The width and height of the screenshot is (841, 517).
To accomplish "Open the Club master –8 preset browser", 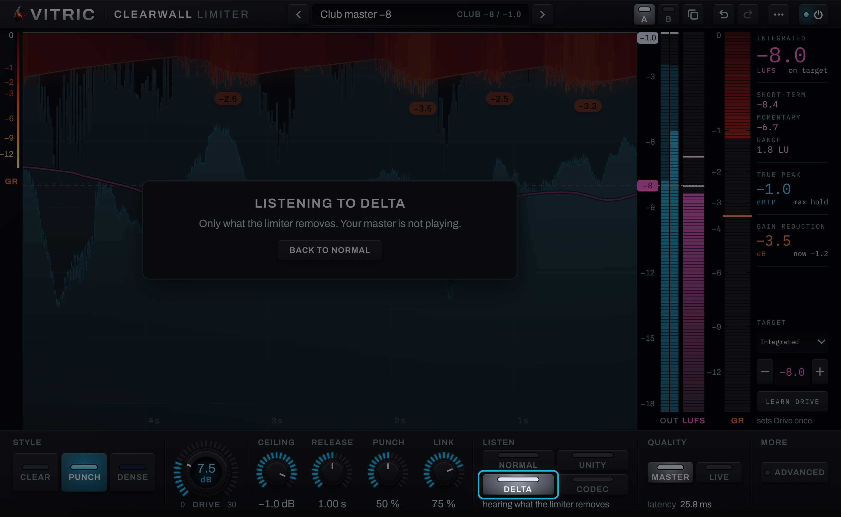I will click(x=420, y=14).
